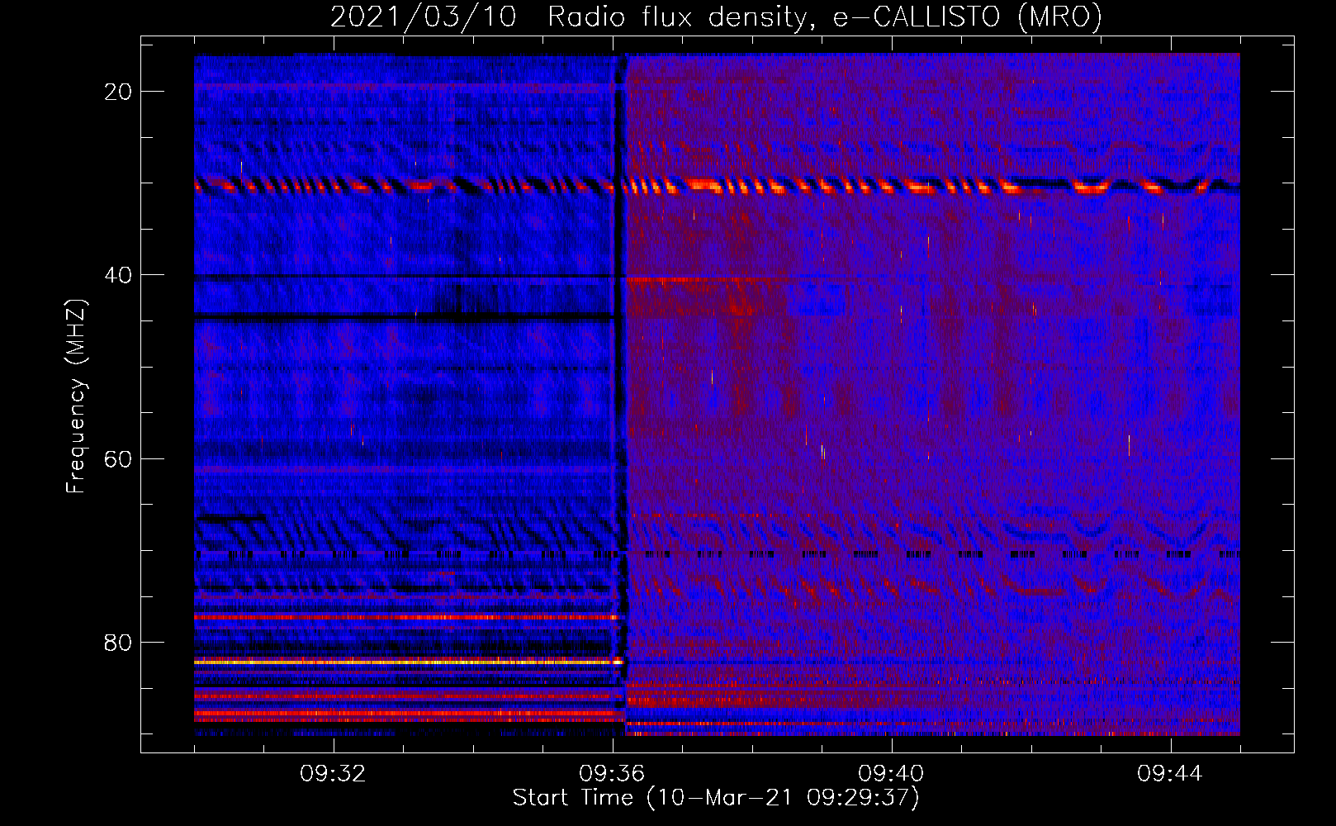The width and height of the screenshot is (1336, 826).
Task: Click the 40 frequency tick label
Action: [118, 275]
